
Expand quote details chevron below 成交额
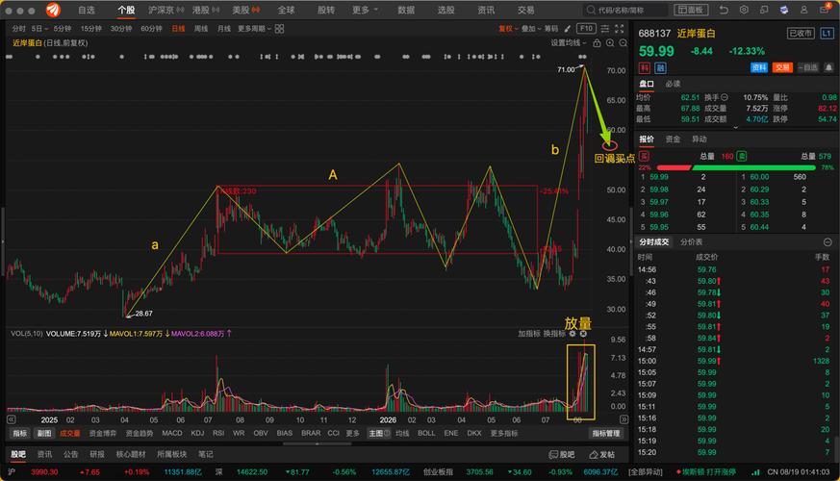735,128
